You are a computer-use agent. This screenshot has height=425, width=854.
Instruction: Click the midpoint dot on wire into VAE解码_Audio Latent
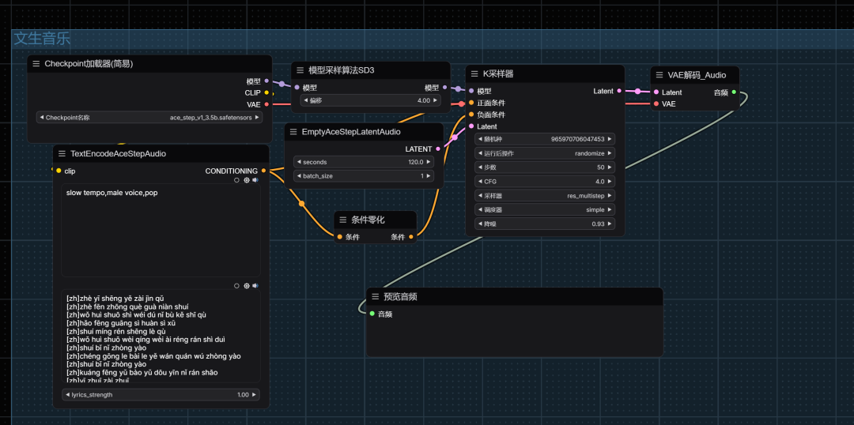[x=638, y=92]
